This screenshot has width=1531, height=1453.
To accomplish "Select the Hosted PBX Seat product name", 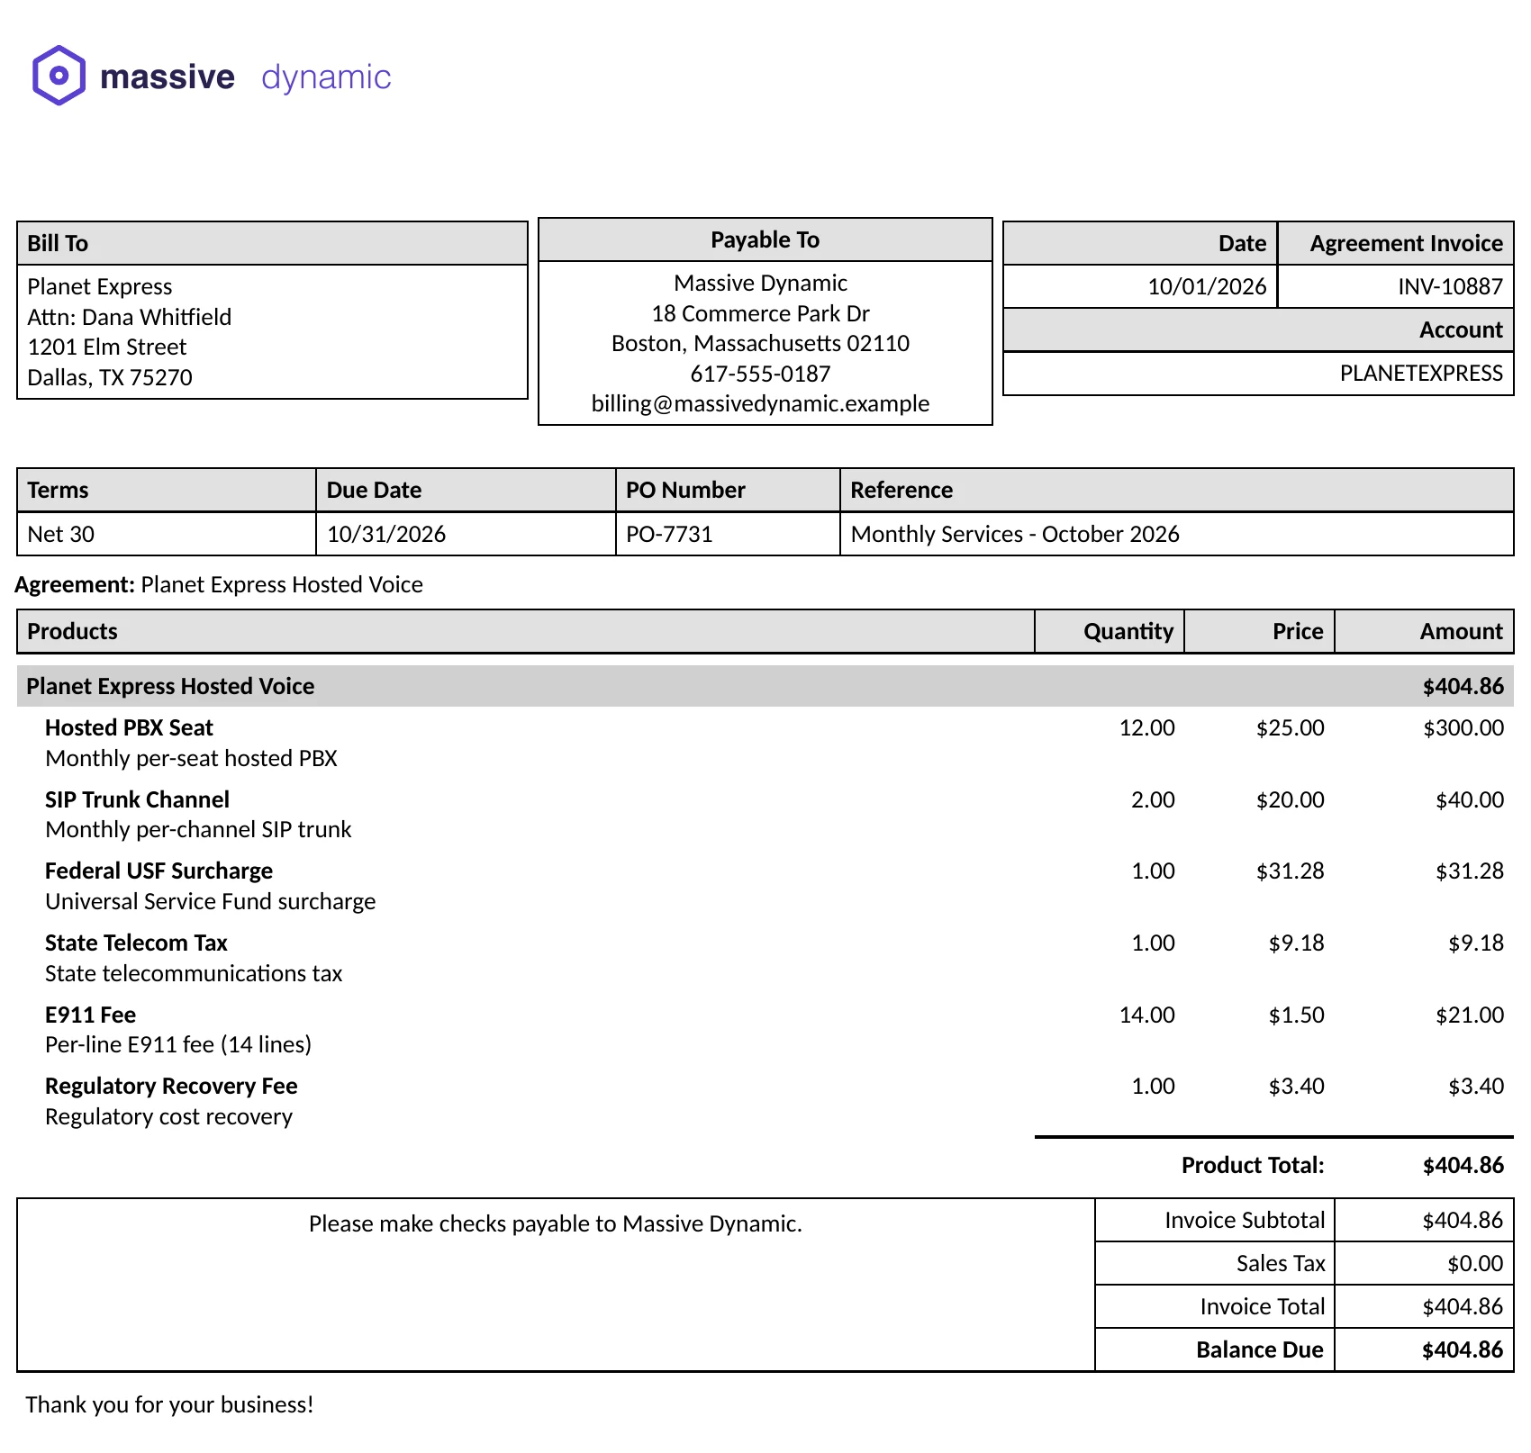I will (129, 727).
